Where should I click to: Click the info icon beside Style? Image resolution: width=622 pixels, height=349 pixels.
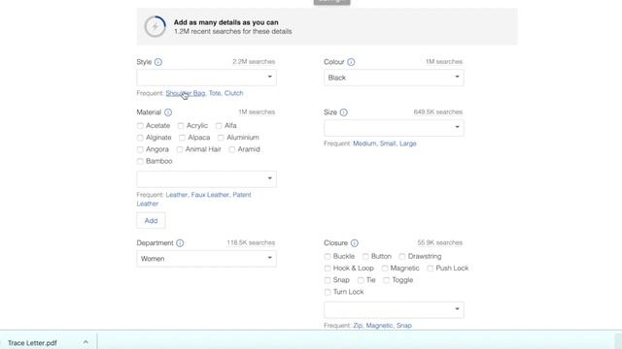(x=158, y=62)
